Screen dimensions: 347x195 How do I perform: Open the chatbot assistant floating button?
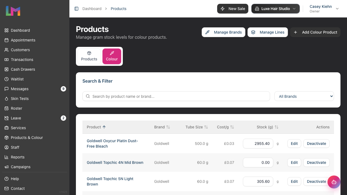(x=334, y=182)
